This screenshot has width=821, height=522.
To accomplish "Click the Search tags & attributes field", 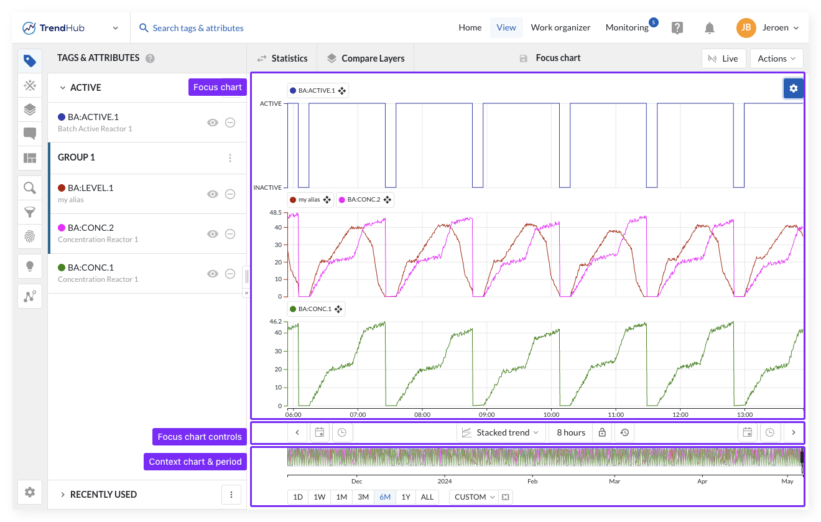I will click(198, 28).
